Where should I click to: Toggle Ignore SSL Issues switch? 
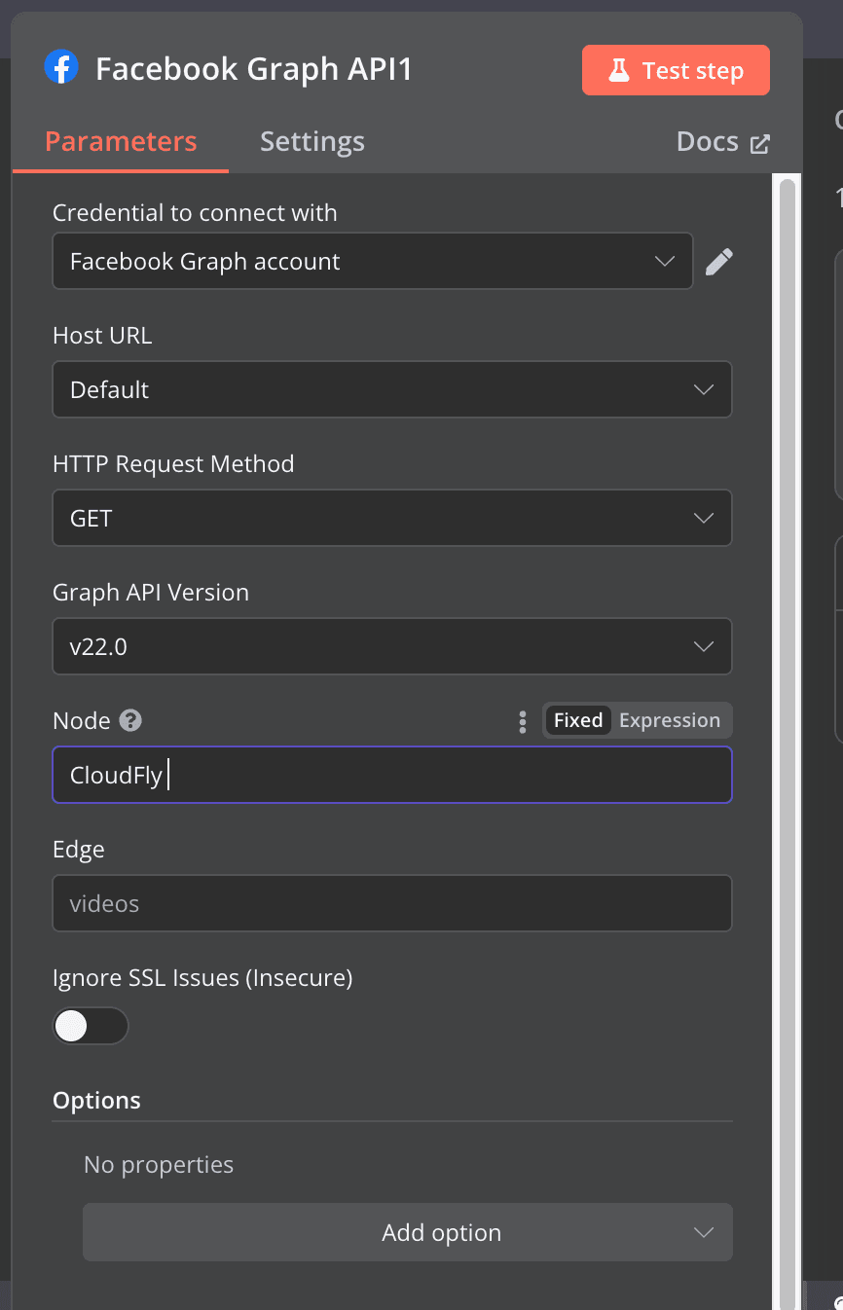point(90,1026)
